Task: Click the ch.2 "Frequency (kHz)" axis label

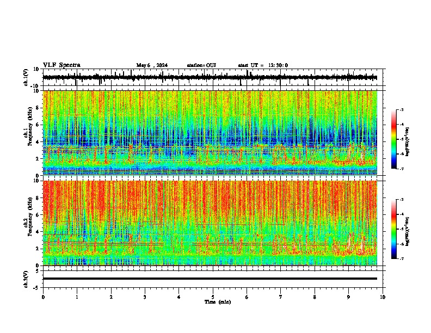Action: pyautogui.click(x=30, y=217)
